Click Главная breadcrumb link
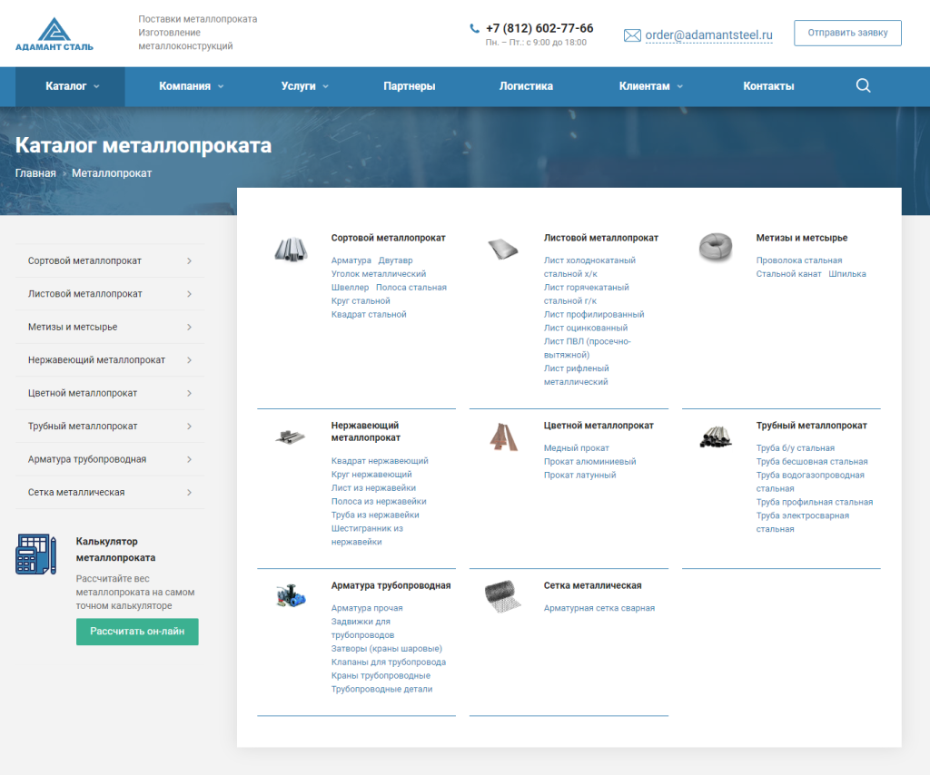930x775 pixels. pyautogui.click(x=35, y=173)
